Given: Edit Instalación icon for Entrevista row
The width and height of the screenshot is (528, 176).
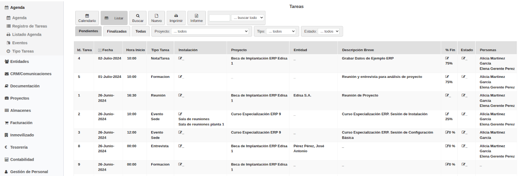Looking at the screenshot, I should [180, 146].
